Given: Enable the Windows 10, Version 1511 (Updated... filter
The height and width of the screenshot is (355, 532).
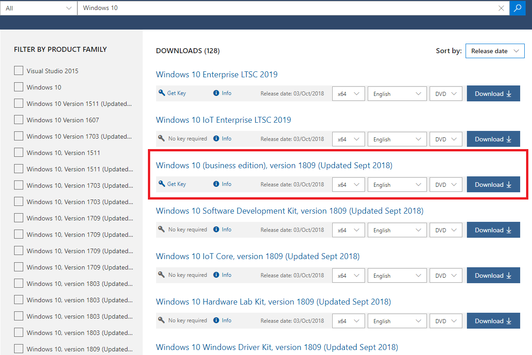Looking at the screenshot, I should [x=19, y=169].
